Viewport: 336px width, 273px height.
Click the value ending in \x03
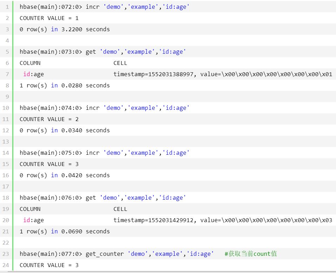[266, 220]
